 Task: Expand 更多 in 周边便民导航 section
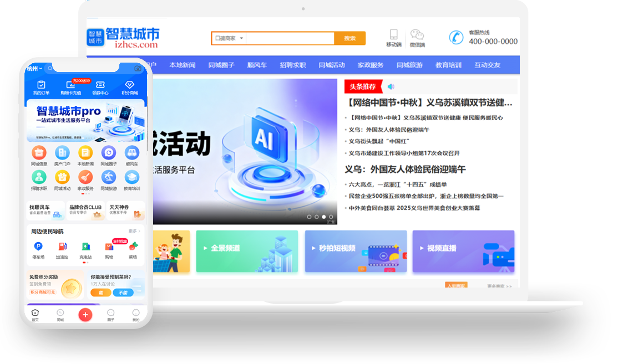click(134, 231)
